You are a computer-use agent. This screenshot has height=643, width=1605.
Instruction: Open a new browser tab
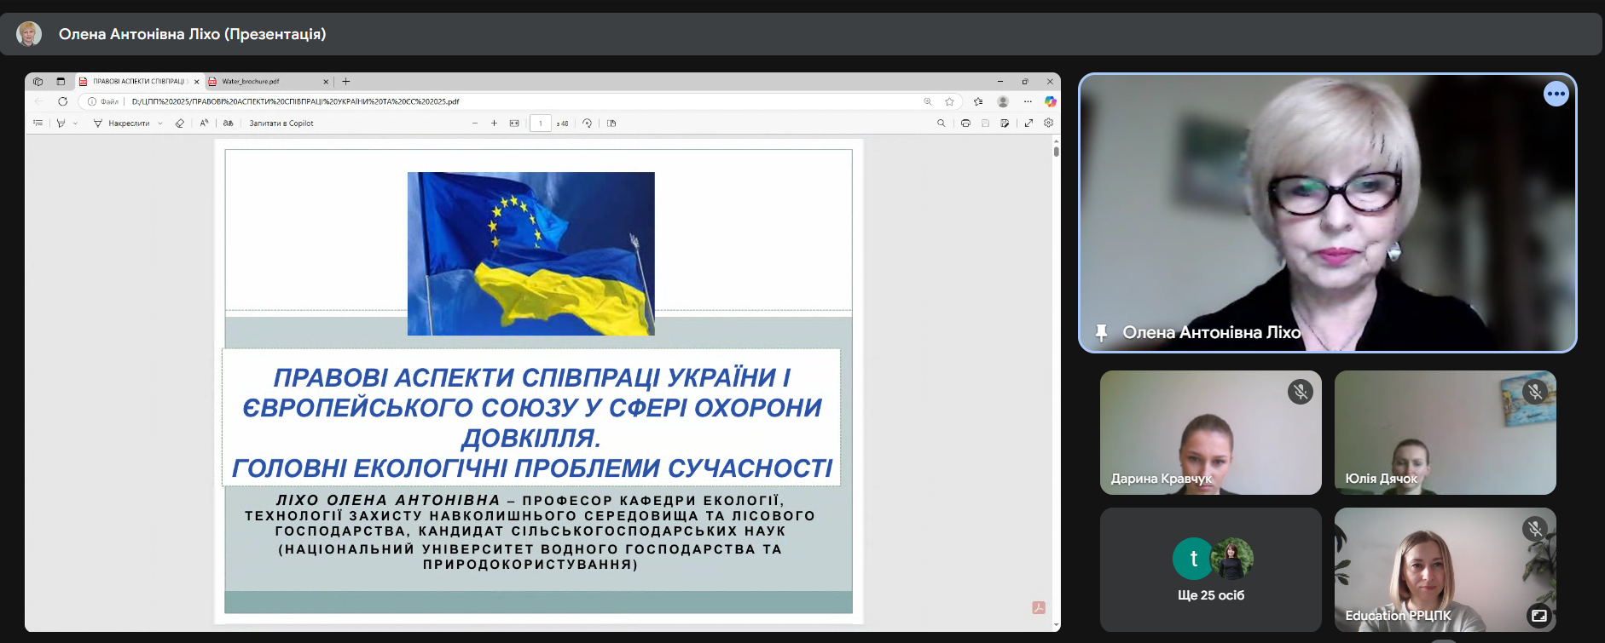(346, 82)
